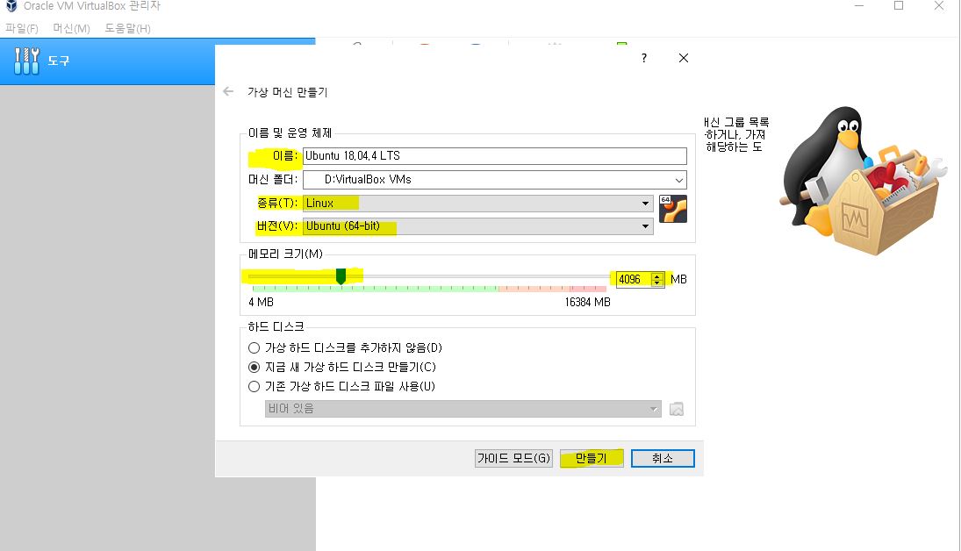Minimize the VirtualBox manager window
This screenshot has height=551, width=961.
click(858, 6)
